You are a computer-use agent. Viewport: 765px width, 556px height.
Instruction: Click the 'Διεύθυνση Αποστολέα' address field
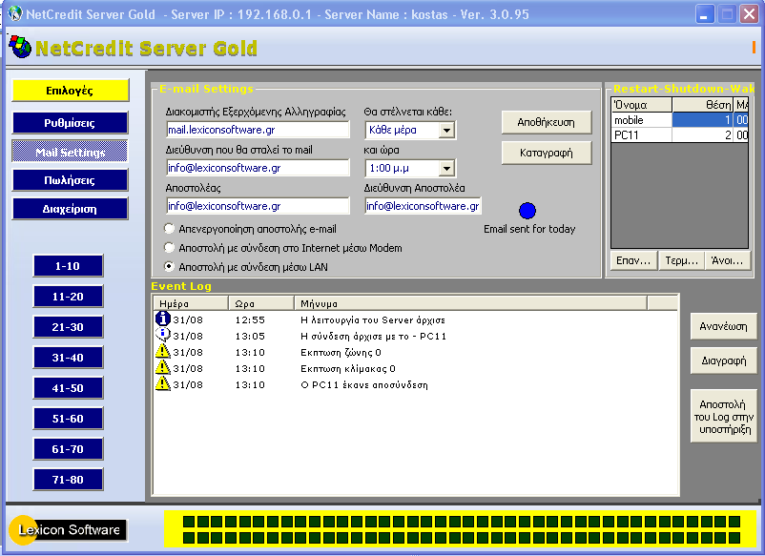423,206
